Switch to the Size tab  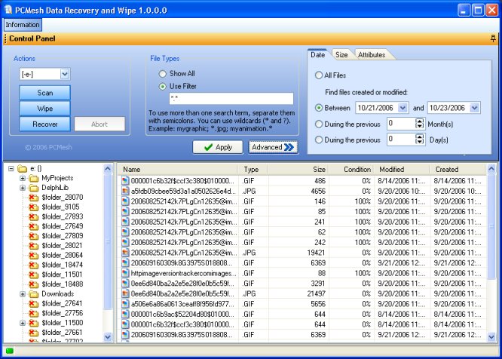(x=341, y=55)
